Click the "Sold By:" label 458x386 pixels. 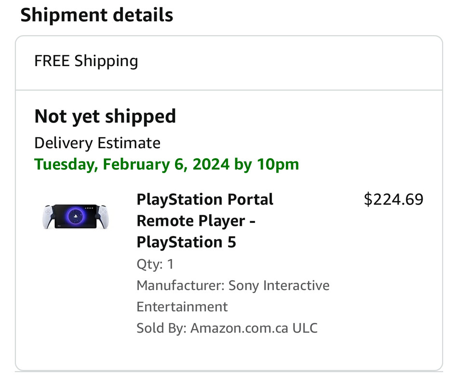coord(161,328)
